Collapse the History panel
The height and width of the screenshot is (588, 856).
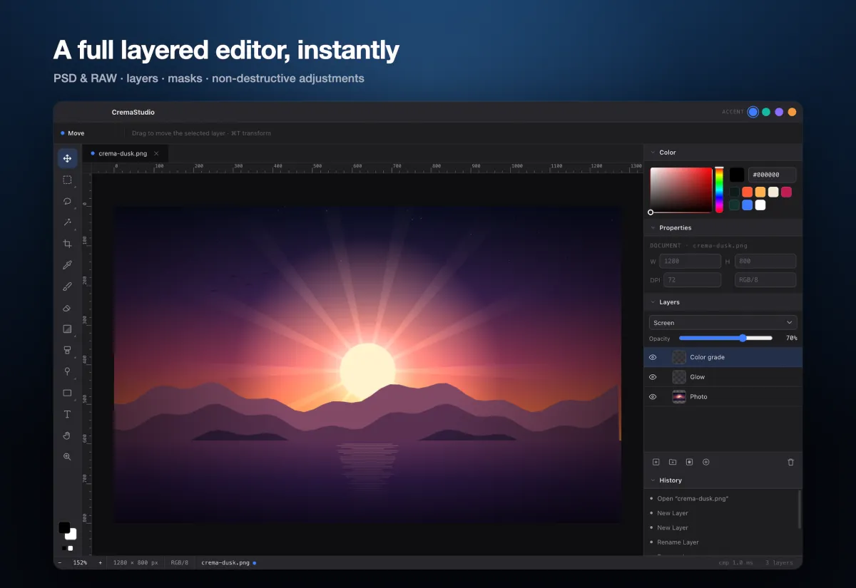point(653,480)
